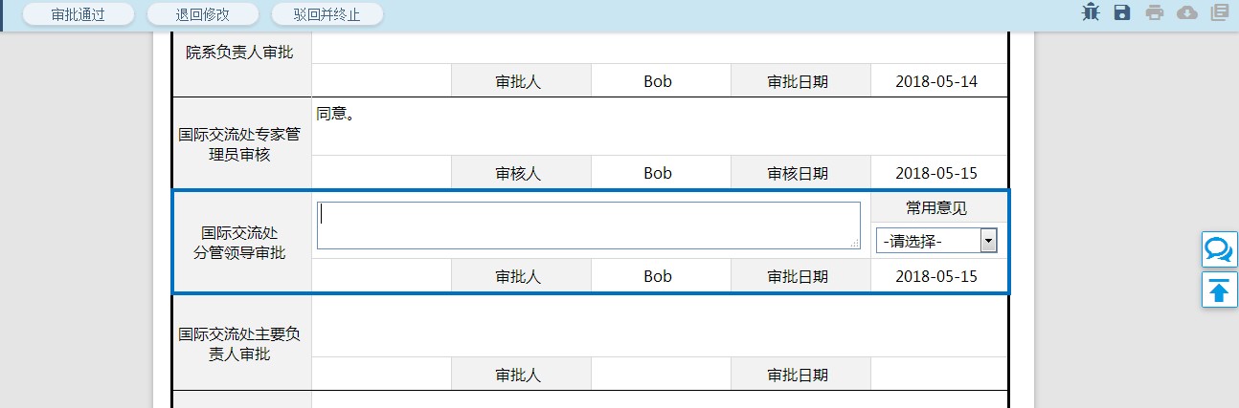Image resolution: width=1239 pixels, height=408 pixels.
Task: Open the chat bubbles side button
Action: (1219, 249)
